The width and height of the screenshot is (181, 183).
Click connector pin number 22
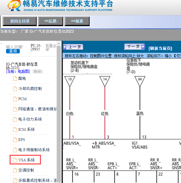[161, 174]
